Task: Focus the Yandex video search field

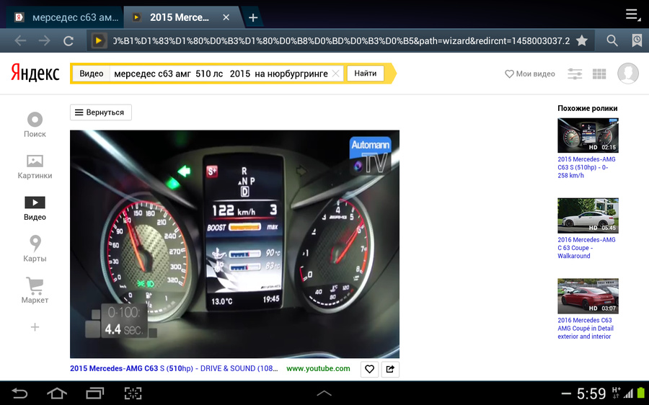Action: click(221, 74)
